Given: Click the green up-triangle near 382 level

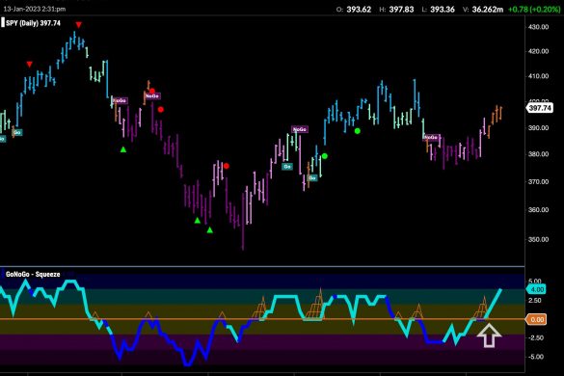Looking at the screenshot, I should point(123,149).
